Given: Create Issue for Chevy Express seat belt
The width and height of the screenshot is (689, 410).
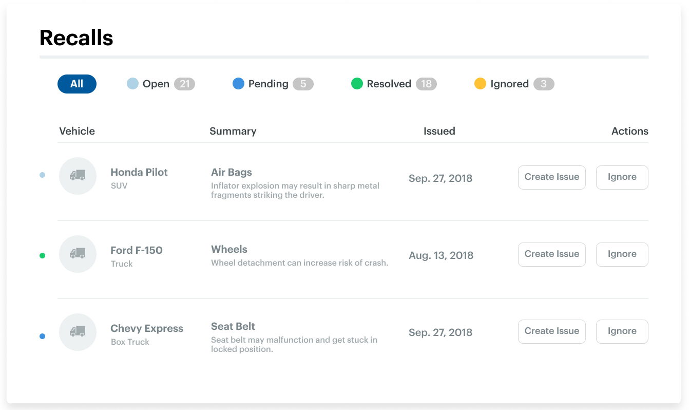Looking at the screenshot, I should pos(552,331).
